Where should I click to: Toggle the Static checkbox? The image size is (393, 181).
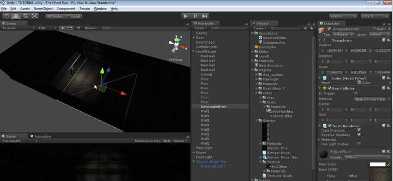pos(374,29)
